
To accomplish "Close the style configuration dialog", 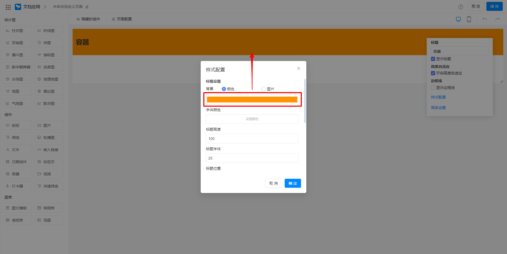I will 298,69.
